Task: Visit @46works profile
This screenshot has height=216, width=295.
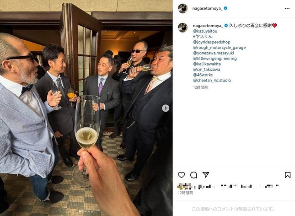Action: tap(203, 75)
